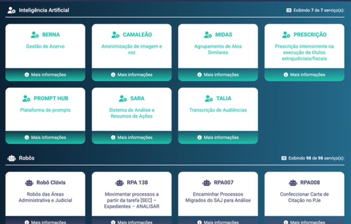
Task: Click the info icon in MIDAS's Mais informações
Action: [199, 74]
